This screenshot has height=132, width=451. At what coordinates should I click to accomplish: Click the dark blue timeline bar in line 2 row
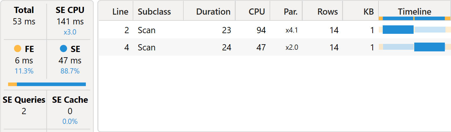click(398, 30)
